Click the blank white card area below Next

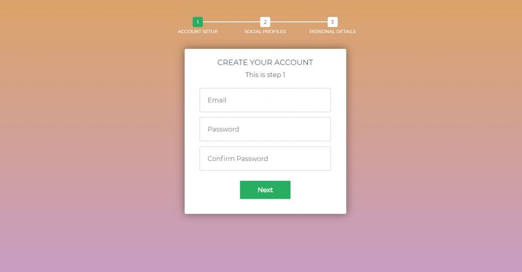coord(265,206)
